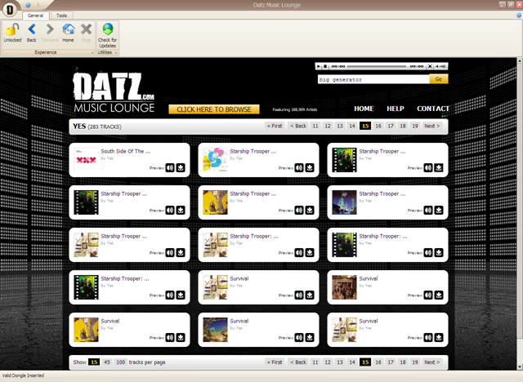Open the Datz application orb menu
Image resolution: width=523 pixels, height=382 pixels.
point(10,10)
